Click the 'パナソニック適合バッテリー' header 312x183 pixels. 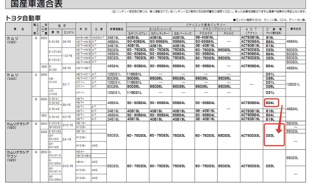click(x=206, y=25)
